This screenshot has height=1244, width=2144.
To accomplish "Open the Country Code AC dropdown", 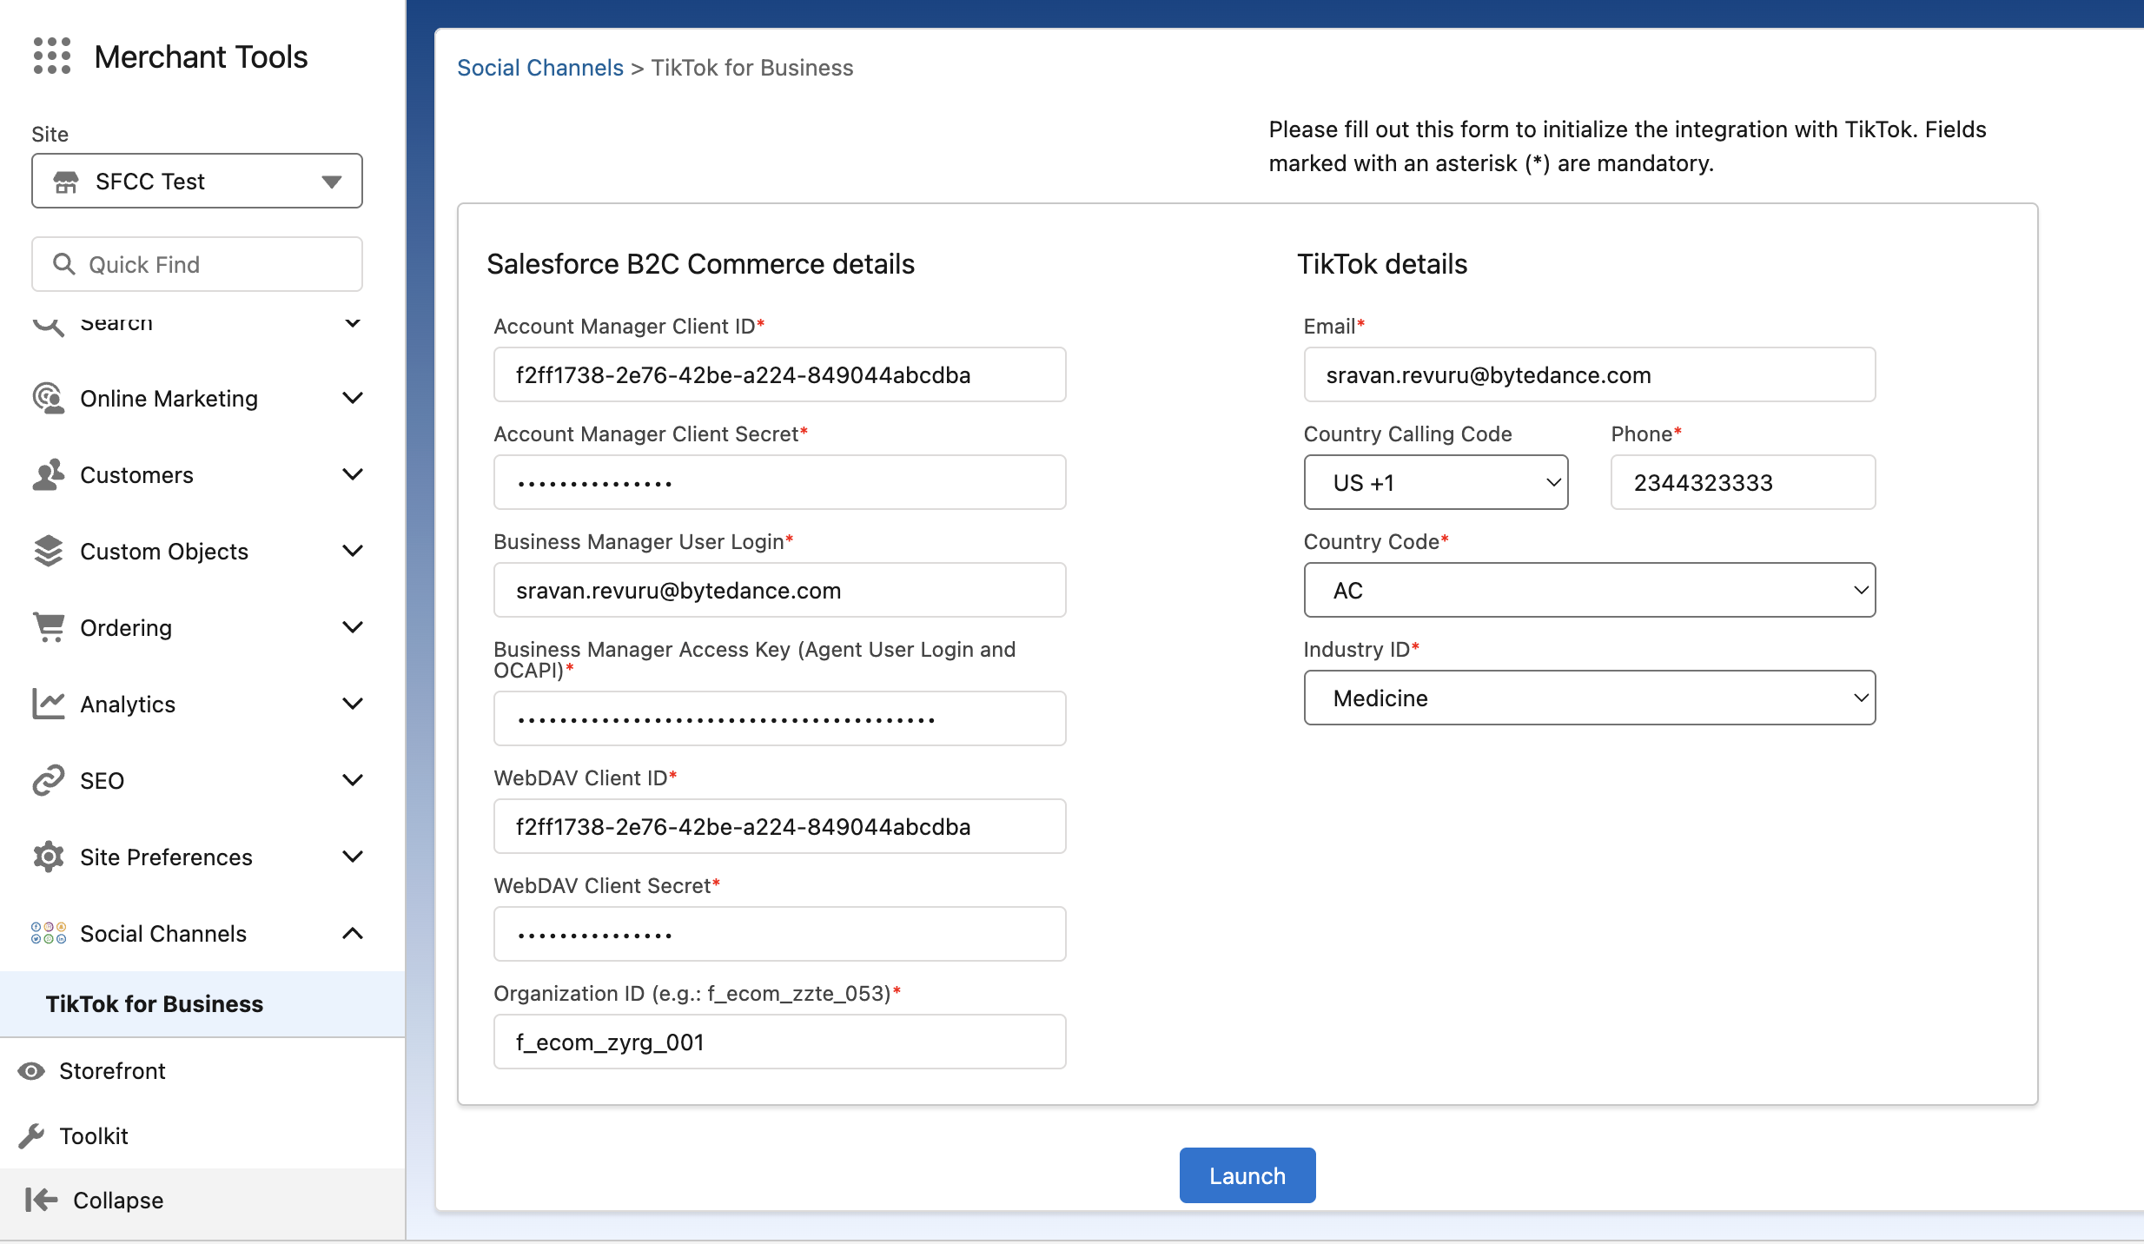I will (1589, 590).
